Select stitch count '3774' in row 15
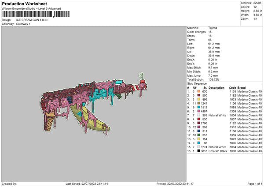 204,147
